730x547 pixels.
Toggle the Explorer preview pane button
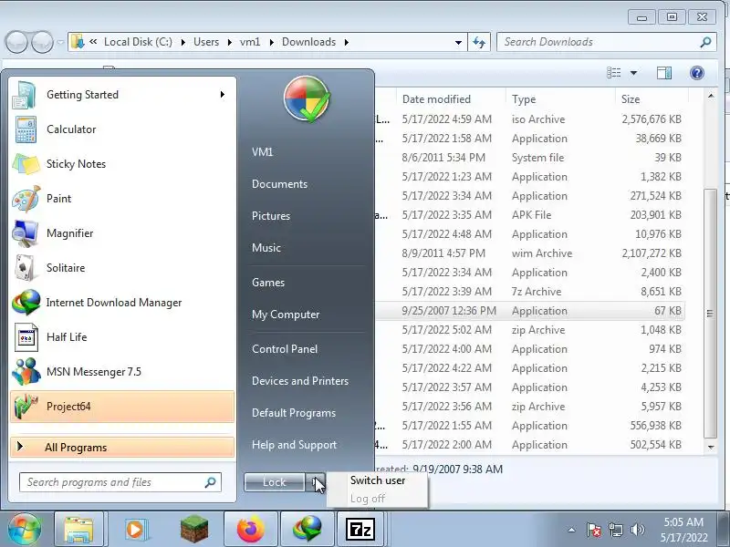pos(664,73)
